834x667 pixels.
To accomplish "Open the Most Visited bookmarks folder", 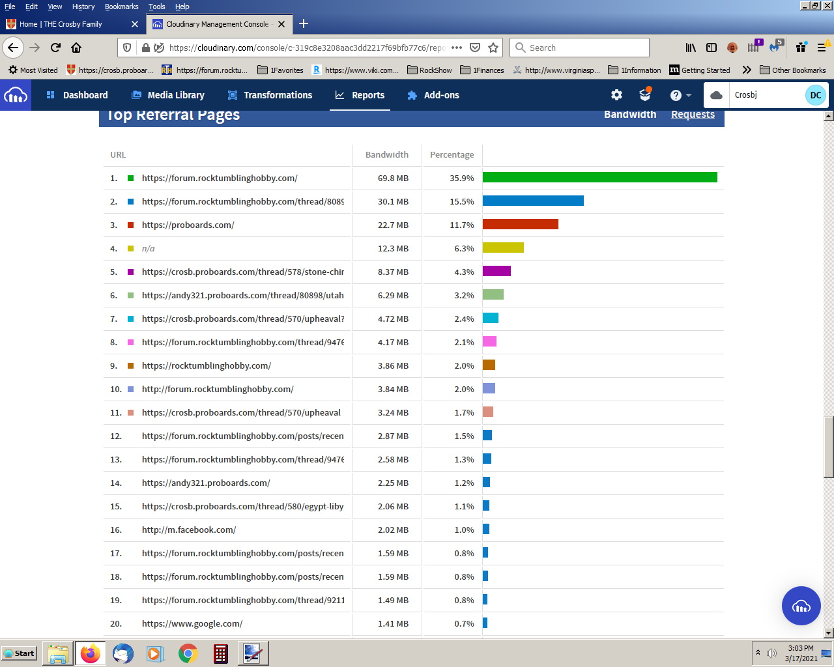I will 33,70.
